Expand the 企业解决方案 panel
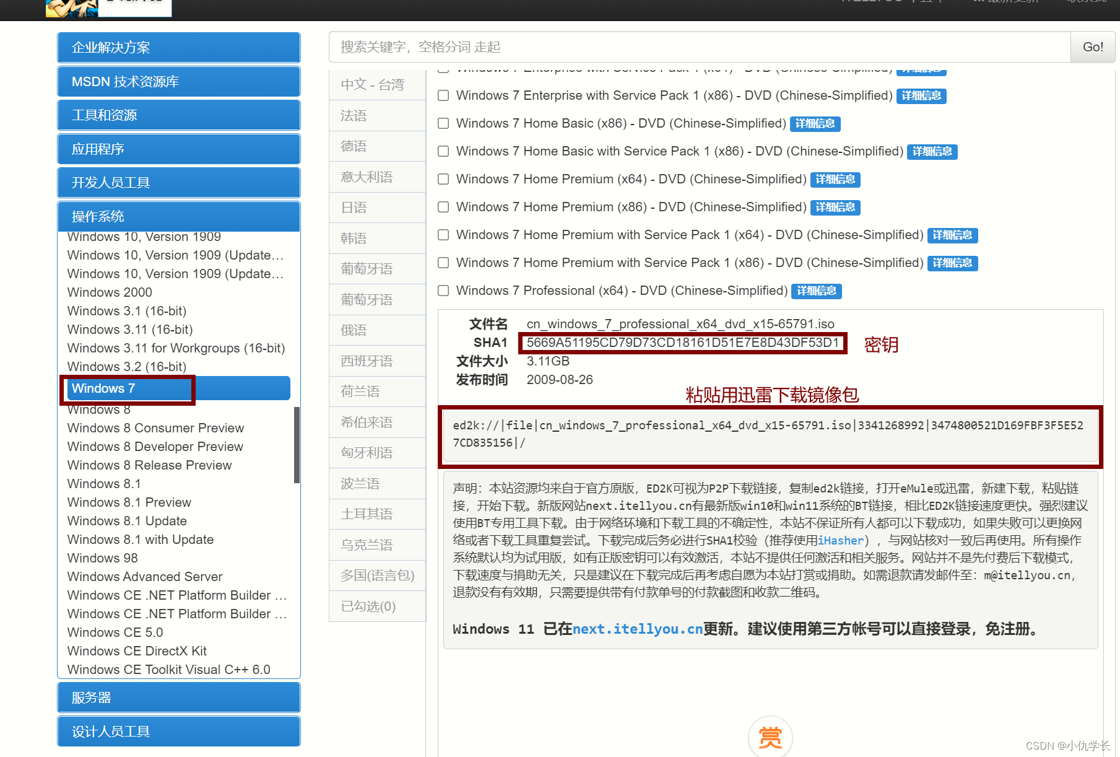Viewport: 1120px width, 757px height. click(179, 48)
